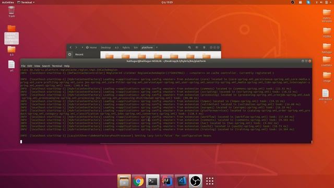Image resolution: width=334 pixels, height=188 pixels.
Task: Expand path bar arrow after platform
Action: tap(157, 48)
